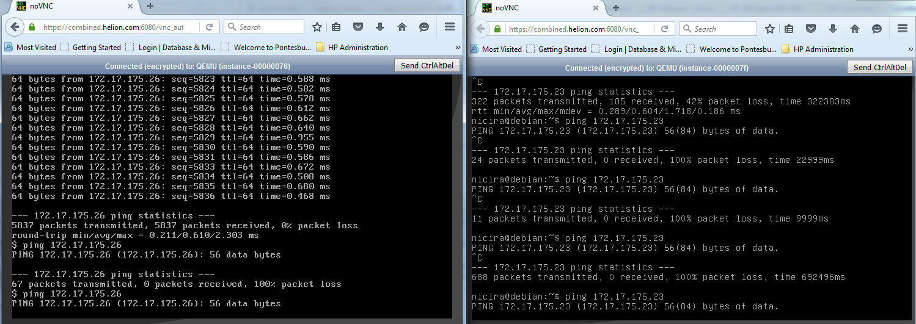Click Back arrow in right Firefox window
This screenshot has width=916, height=324.
[480, 29]
